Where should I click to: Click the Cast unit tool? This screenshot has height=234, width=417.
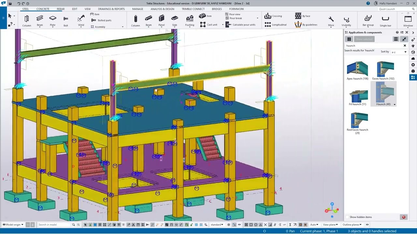208,24
